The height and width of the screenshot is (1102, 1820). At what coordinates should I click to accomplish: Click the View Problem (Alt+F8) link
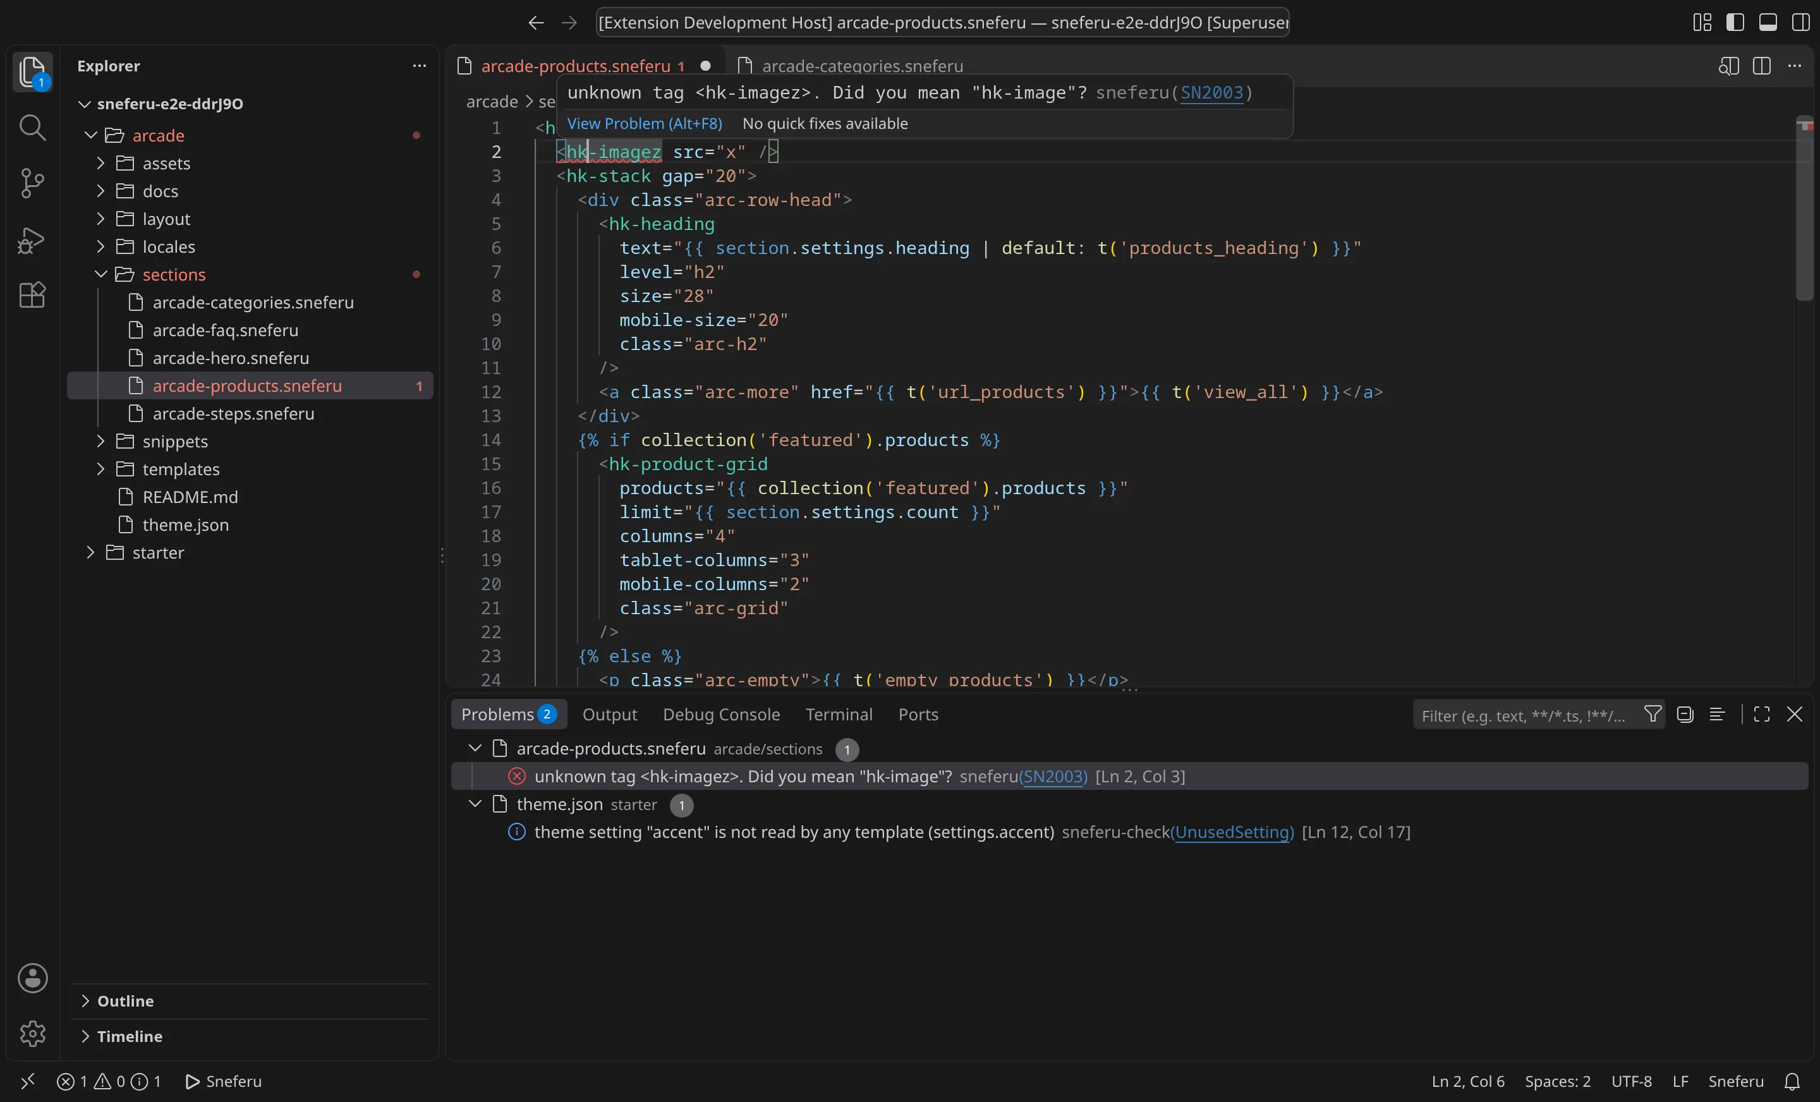click(x=644, y=123)
